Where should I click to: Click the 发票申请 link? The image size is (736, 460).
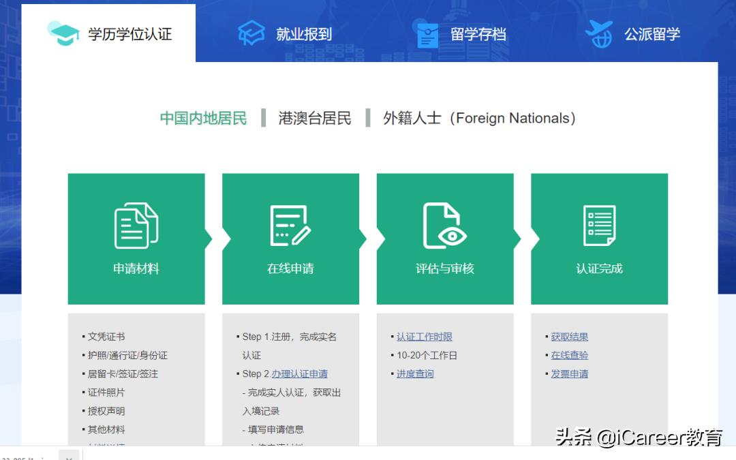coord(569,373)
